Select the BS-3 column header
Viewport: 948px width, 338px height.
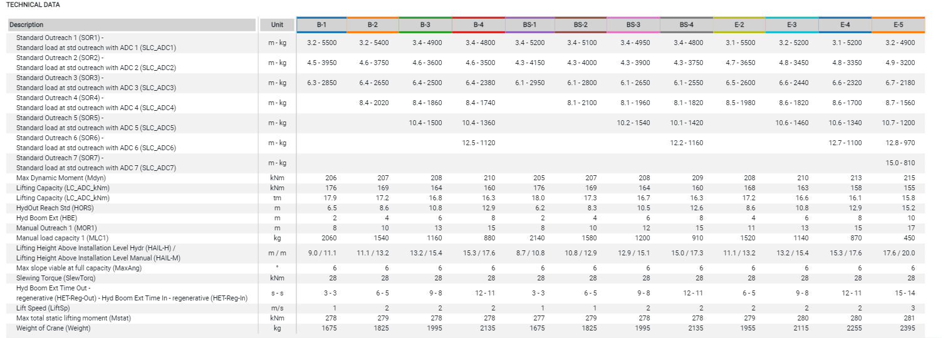(633, 25)
